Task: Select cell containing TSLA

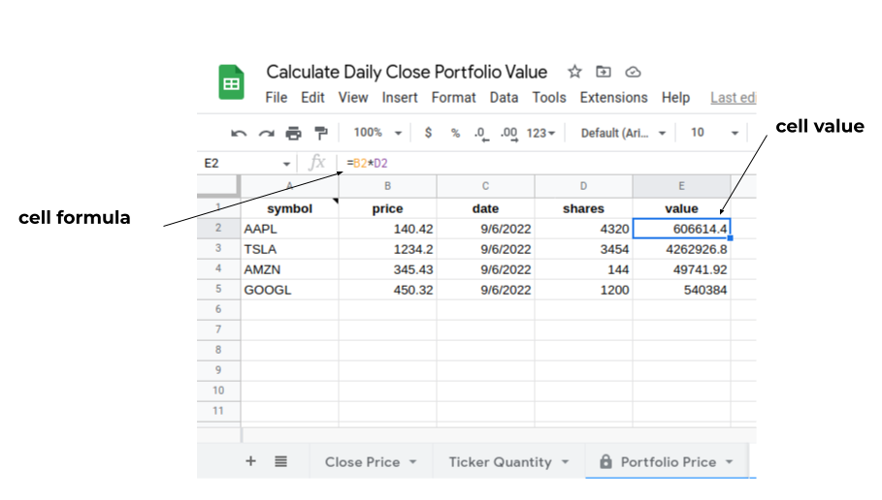Action: pos(290,249)
